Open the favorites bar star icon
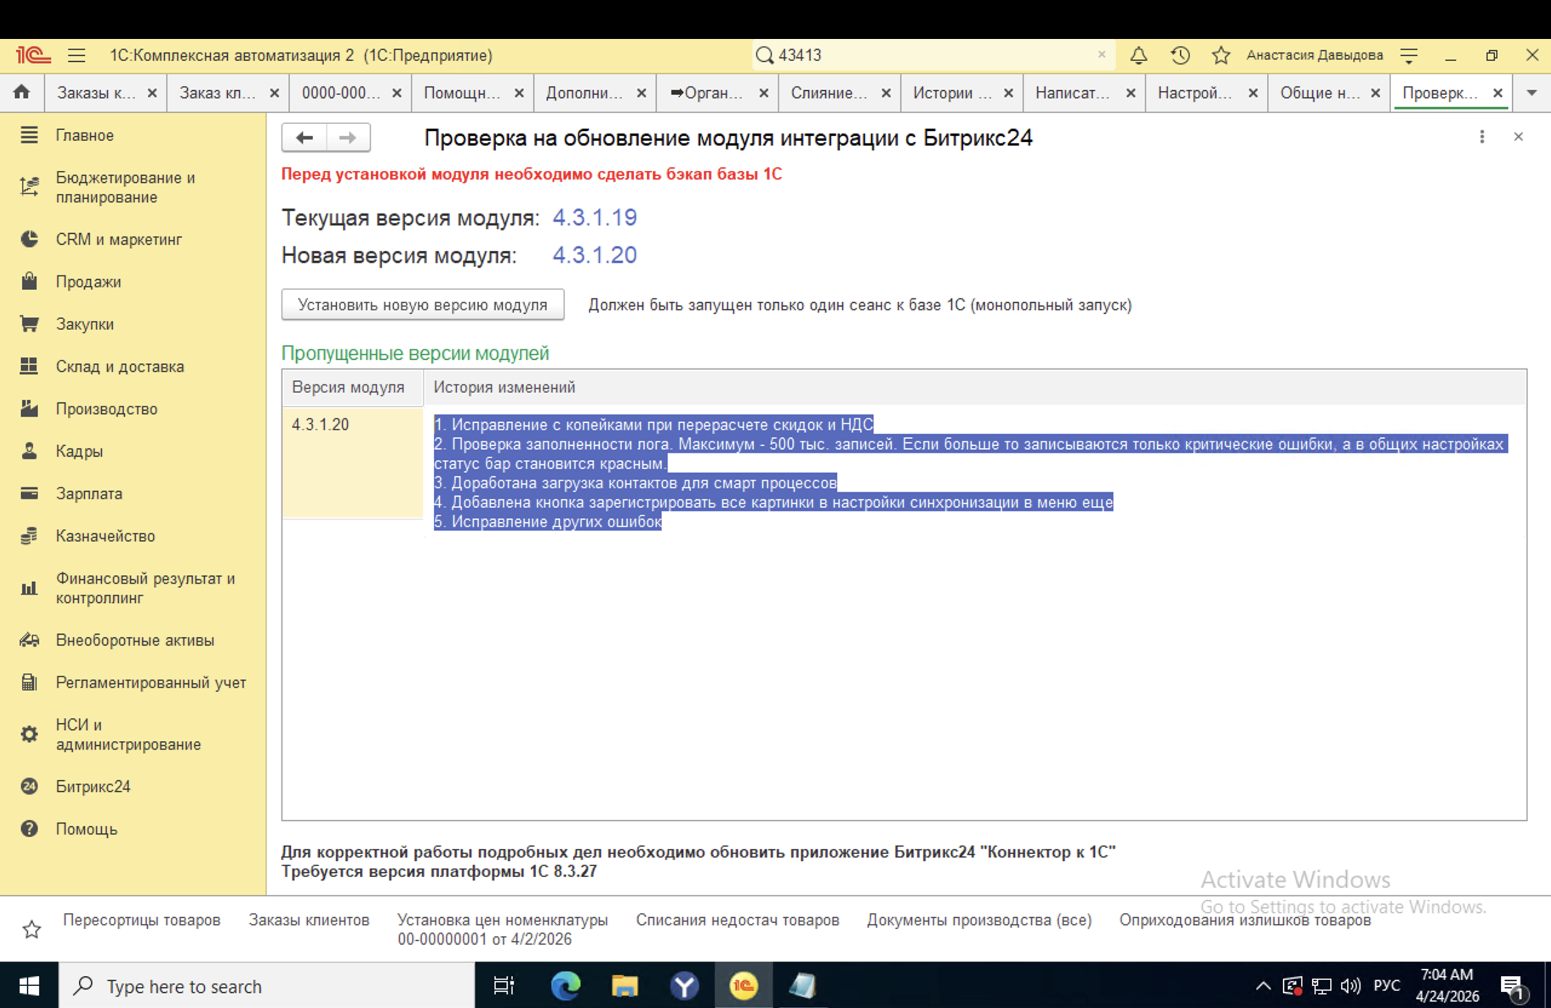The image size is (1551, 1008). [x=32, y=929]
